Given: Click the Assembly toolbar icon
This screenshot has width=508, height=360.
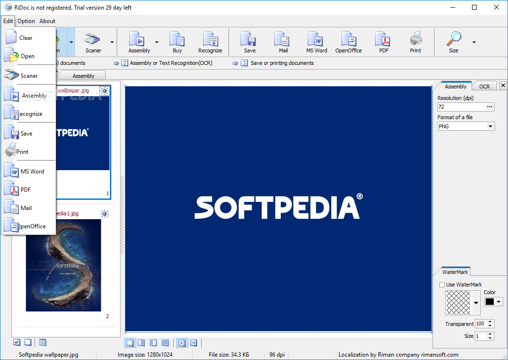Looking at the screenshot, I should click(139, 42).
